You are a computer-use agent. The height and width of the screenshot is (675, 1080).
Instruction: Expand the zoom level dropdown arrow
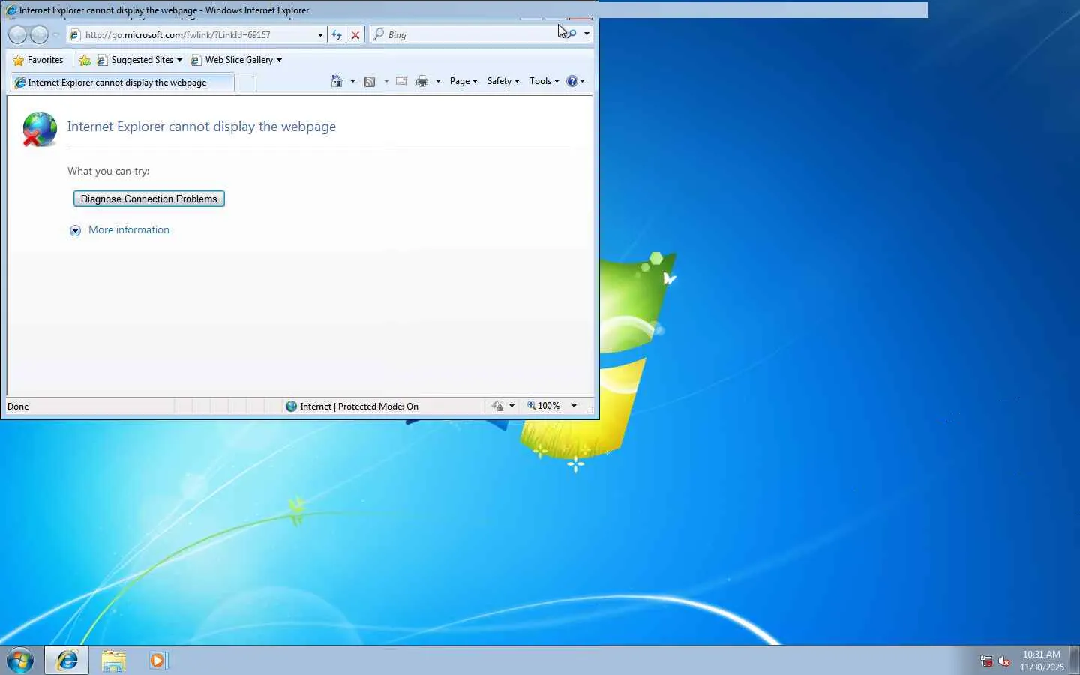tap(574, 406)
